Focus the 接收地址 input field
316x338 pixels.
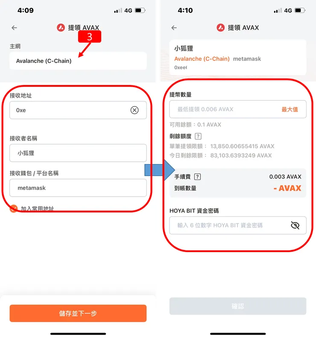(x=78, y=110)
